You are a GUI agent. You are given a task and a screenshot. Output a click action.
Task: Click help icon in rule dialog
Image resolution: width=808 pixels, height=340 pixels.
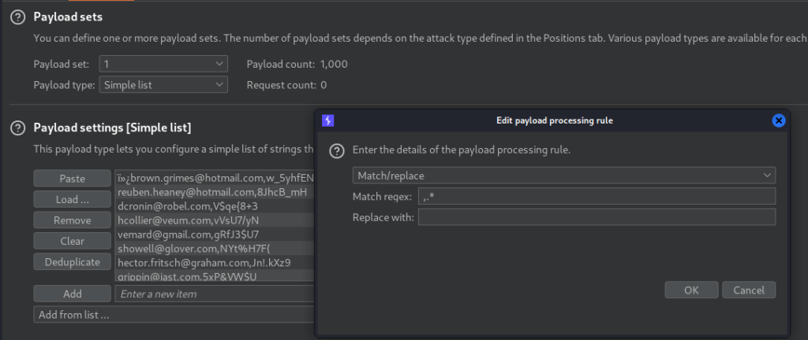[x=337, y=151]
